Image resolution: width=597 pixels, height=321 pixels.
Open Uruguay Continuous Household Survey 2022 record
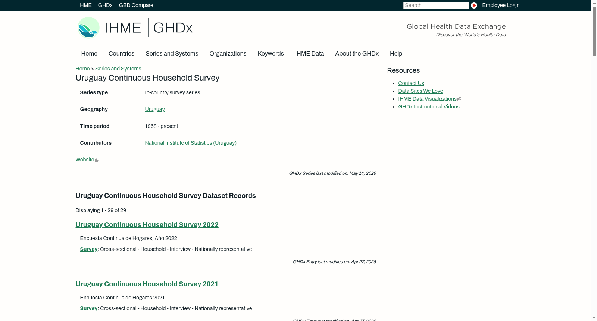147,225
